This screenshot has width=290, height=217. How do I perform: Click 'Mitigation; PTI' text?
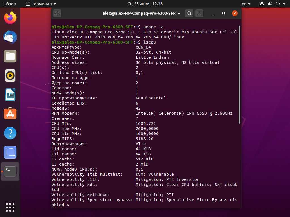tap(155, 195)
